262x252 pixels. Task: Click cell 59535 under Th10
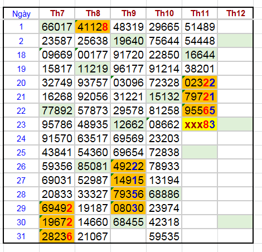pos(164,236)
